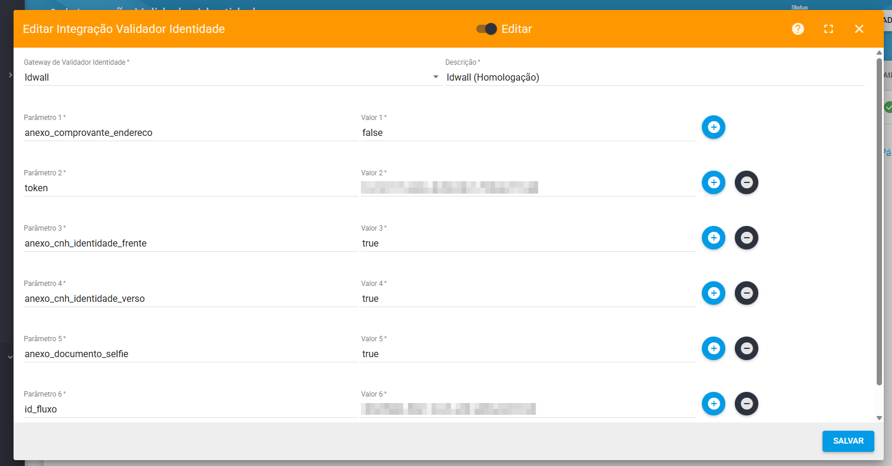Expand the left sidebar chevron behind dialog

point(10,75)
